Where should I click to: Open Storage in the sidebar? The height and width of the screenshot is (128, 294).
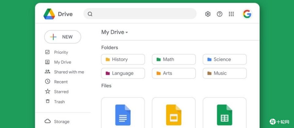coord(62,122)
